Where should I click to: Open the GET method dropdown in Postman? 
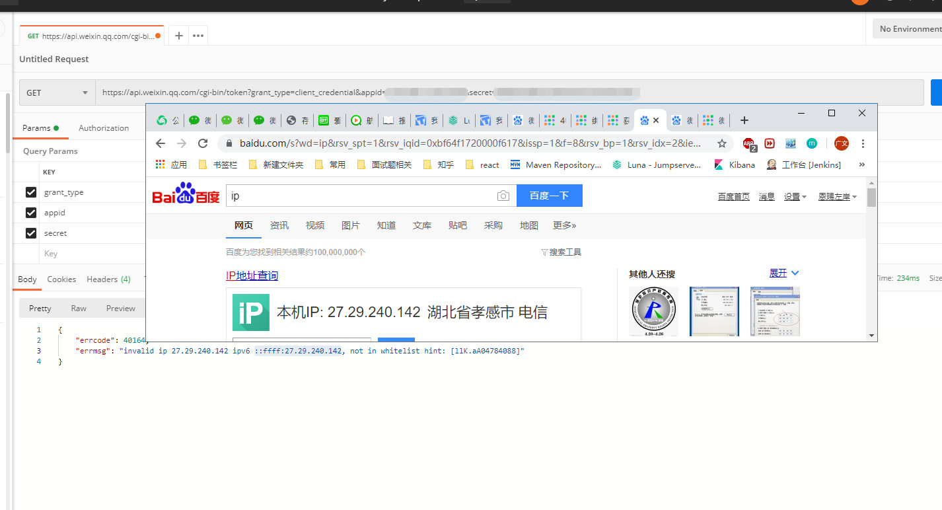[57, 92]
